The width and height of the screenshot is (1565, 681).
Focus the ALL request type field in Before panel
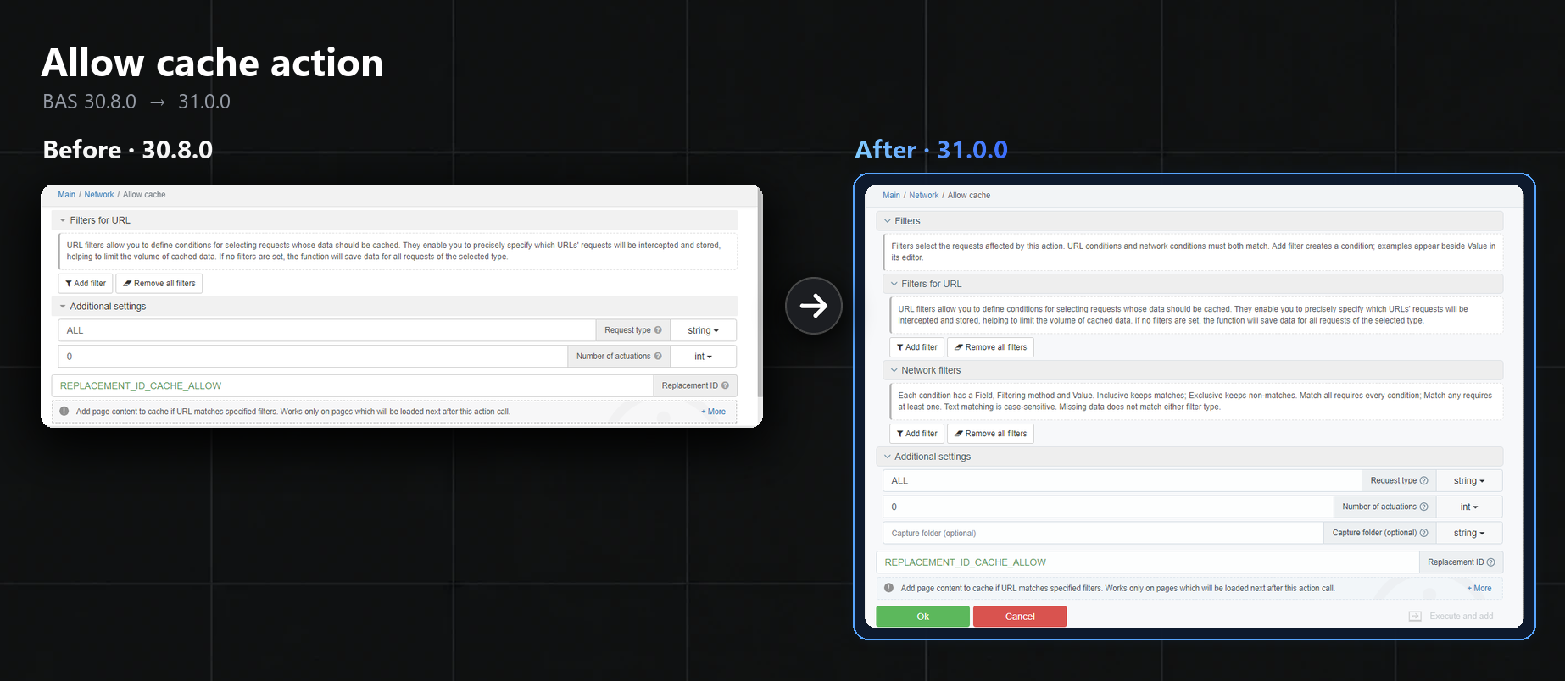pyautogui.click(x=327, y=330)
